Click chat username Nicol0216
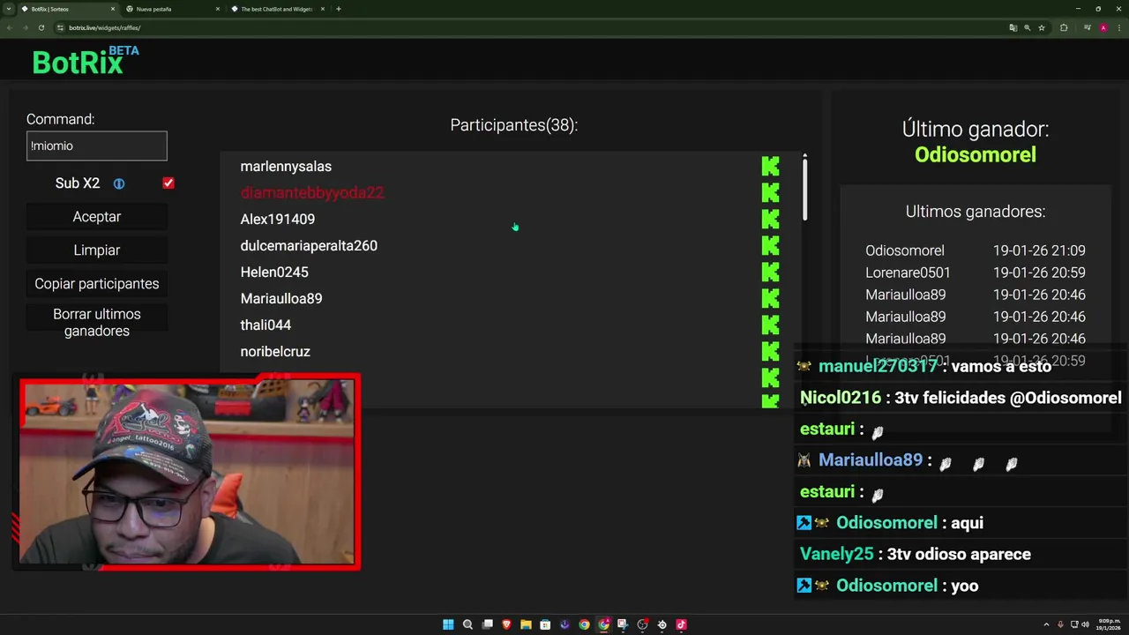 click(x=841, y=398)
